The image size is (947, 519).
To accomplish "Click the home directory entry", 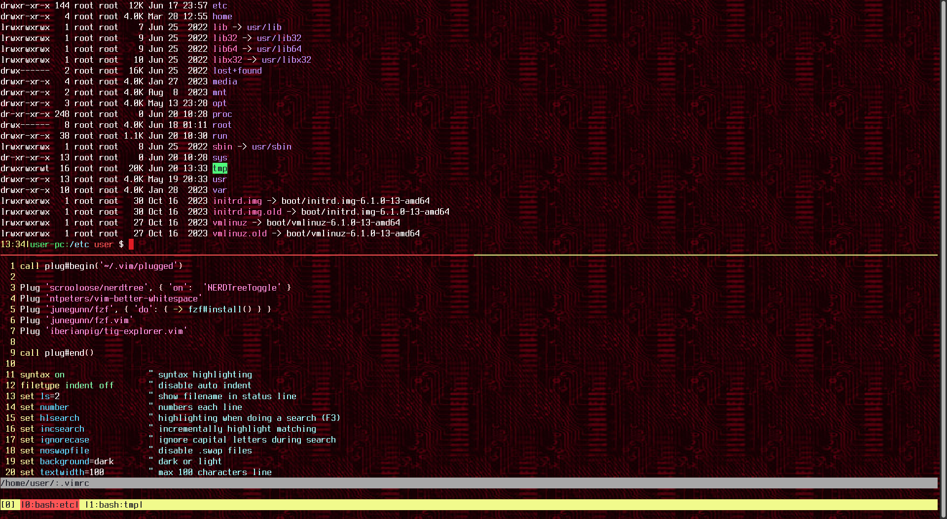I will click(x=222, y=16).
